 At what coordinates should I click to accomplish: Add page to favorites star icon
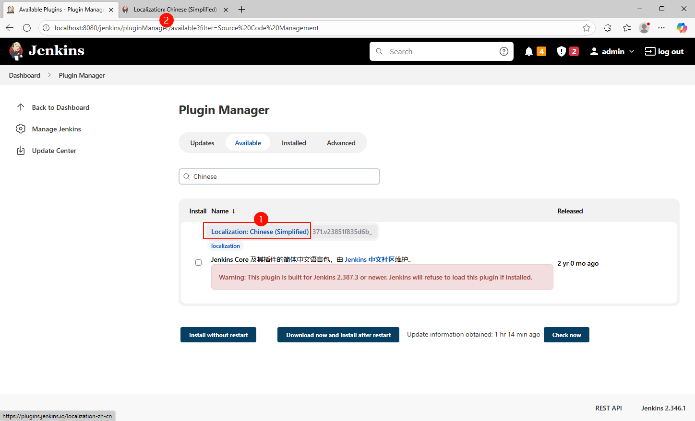pos(587,28)
